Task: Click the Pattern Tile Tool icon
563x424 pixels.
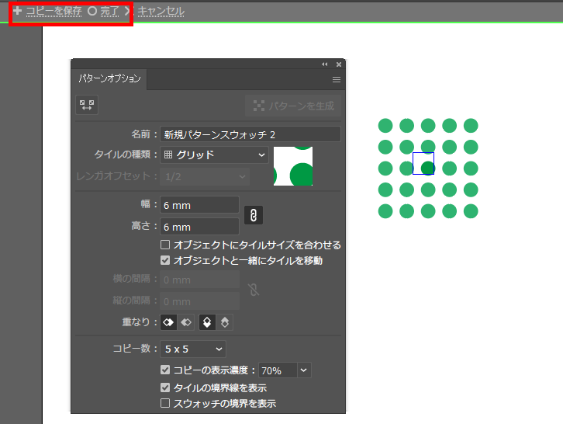Action: click(87, 105)
